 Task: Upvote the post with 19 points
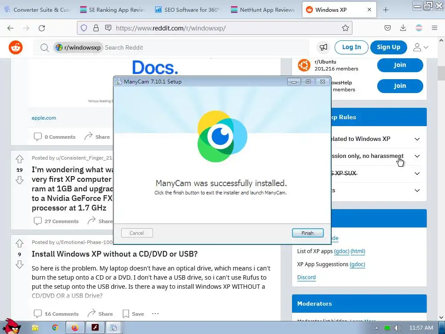(x=20, y=159)
